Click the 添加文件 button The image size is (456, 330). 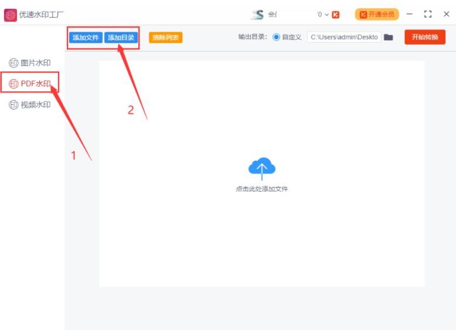[x=86, y=38]
